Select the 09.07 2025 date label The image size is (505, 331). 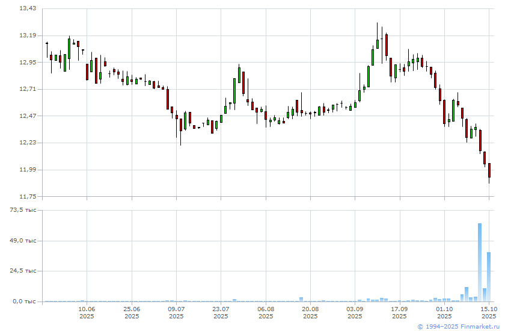[176, 312]
